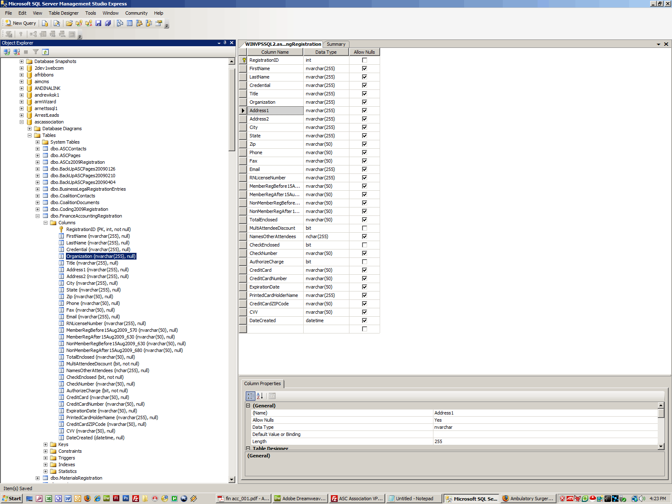Switch to the Summary tab

coord(336,44)
